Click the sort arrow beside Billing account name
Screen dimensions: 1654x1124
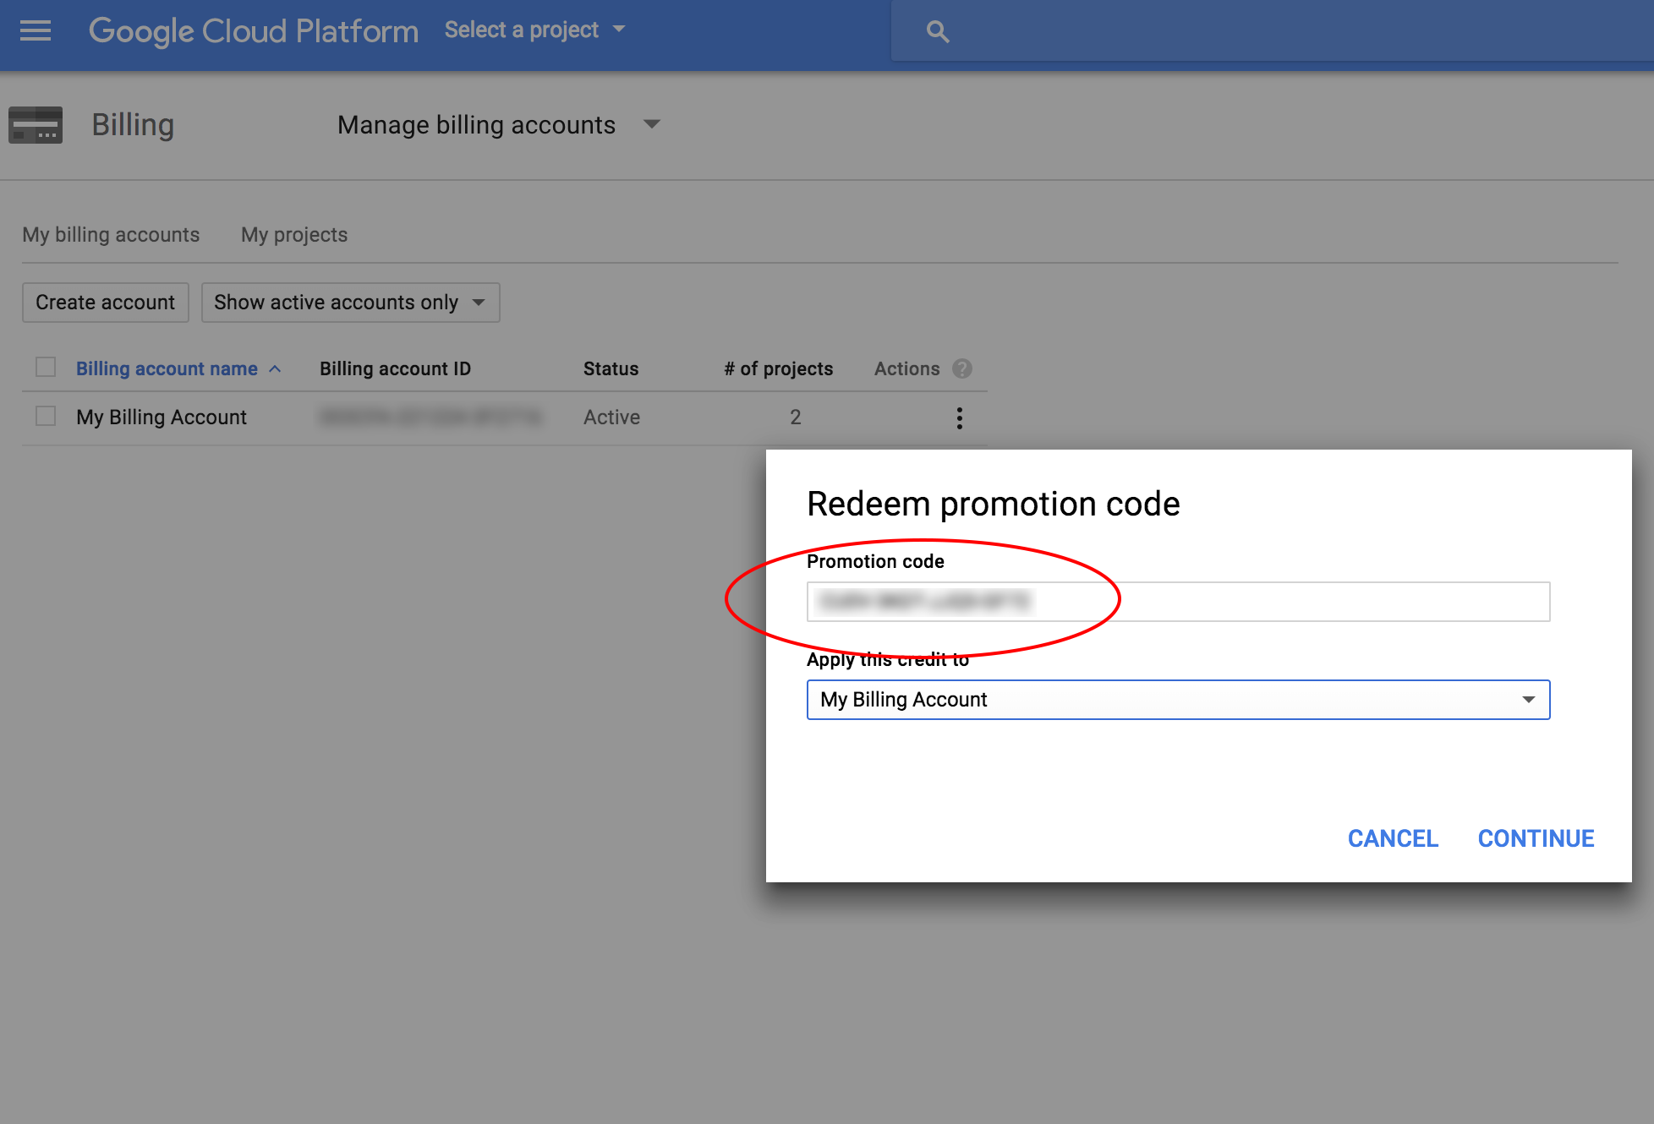click(275, 369)
